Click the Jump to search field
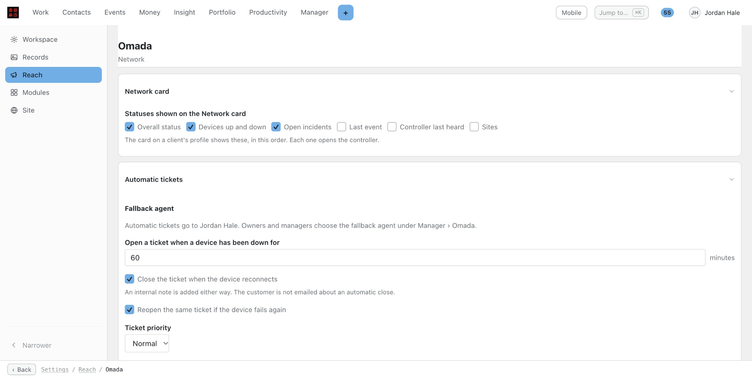 [621, 13]
